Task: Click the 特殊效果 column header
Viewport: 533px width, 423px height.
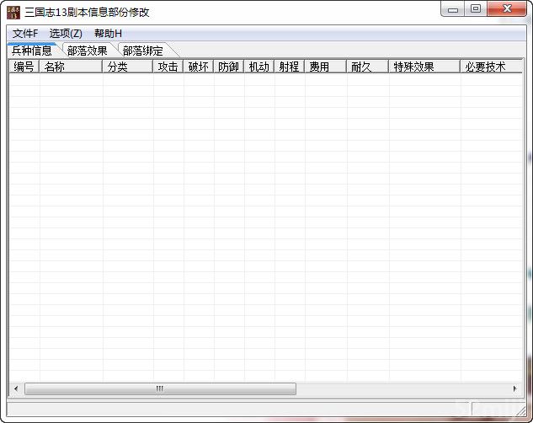Action: tap(424, 67)
